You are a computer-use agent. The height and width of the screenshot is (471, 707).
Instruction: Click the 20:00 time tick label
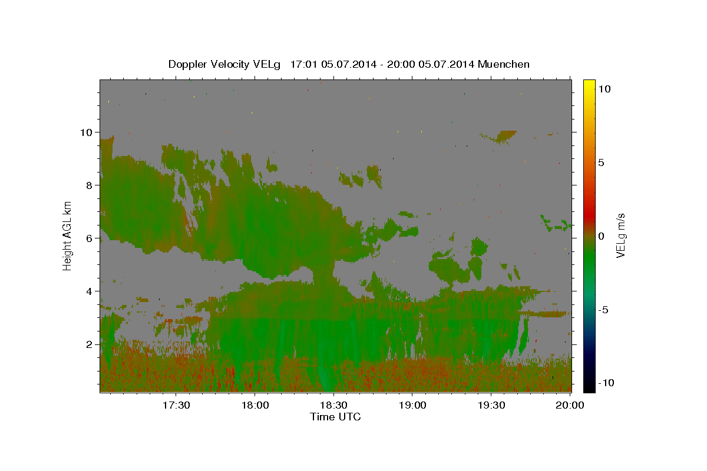tap(570, 406)
